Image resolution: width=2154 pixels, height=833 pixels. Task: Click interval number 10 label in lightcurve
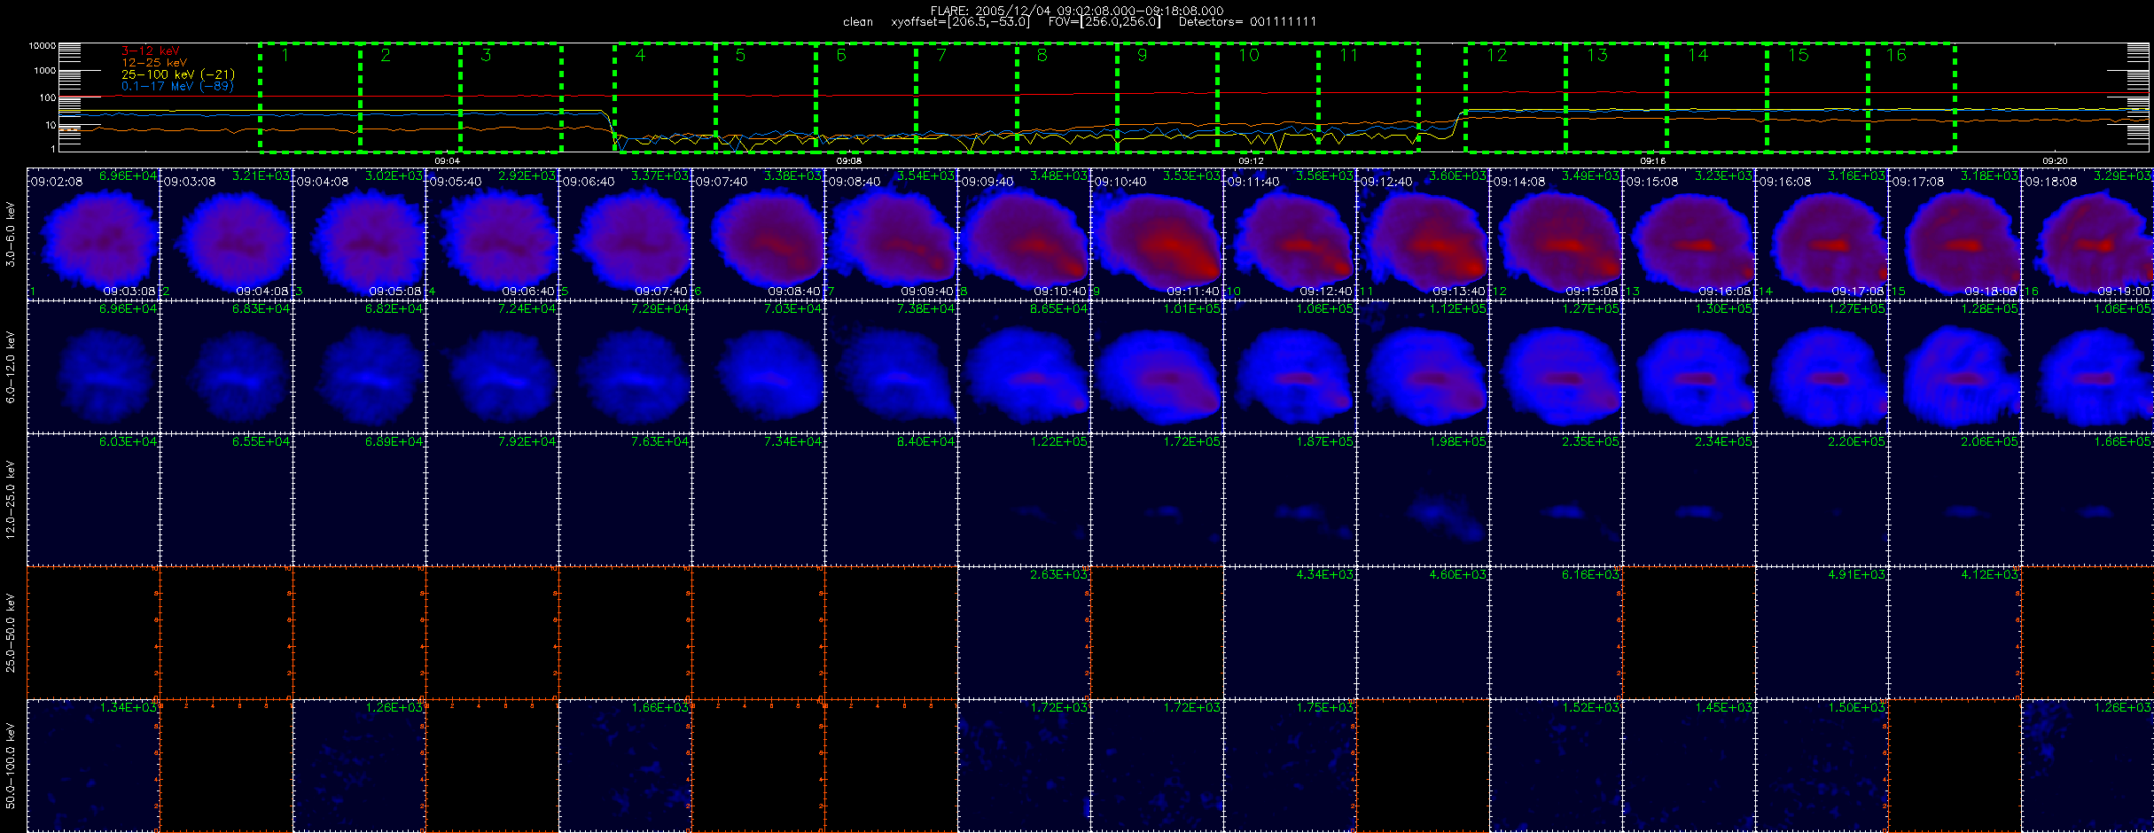click(x=1249, y=55)
